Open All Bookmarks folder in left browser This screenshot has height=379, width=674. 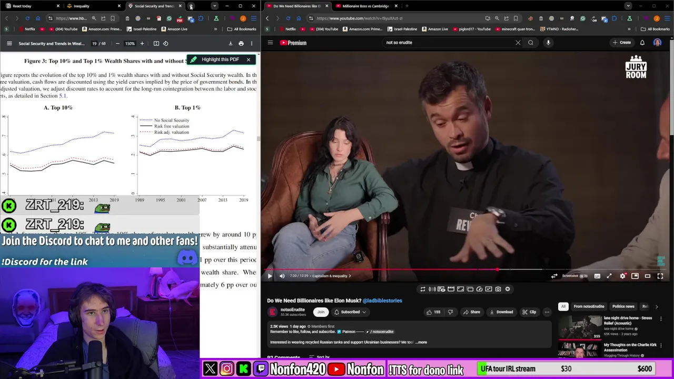pyautogui.click(x=242, y=29)
